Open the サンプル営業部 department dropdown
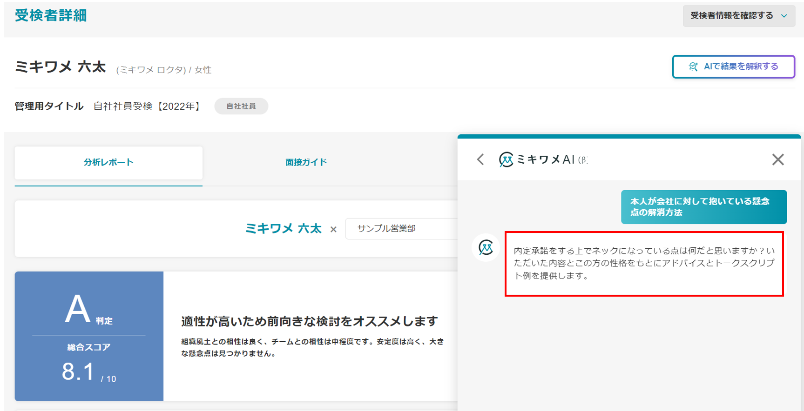The image size is (804, 411). [x=401, y=229]
